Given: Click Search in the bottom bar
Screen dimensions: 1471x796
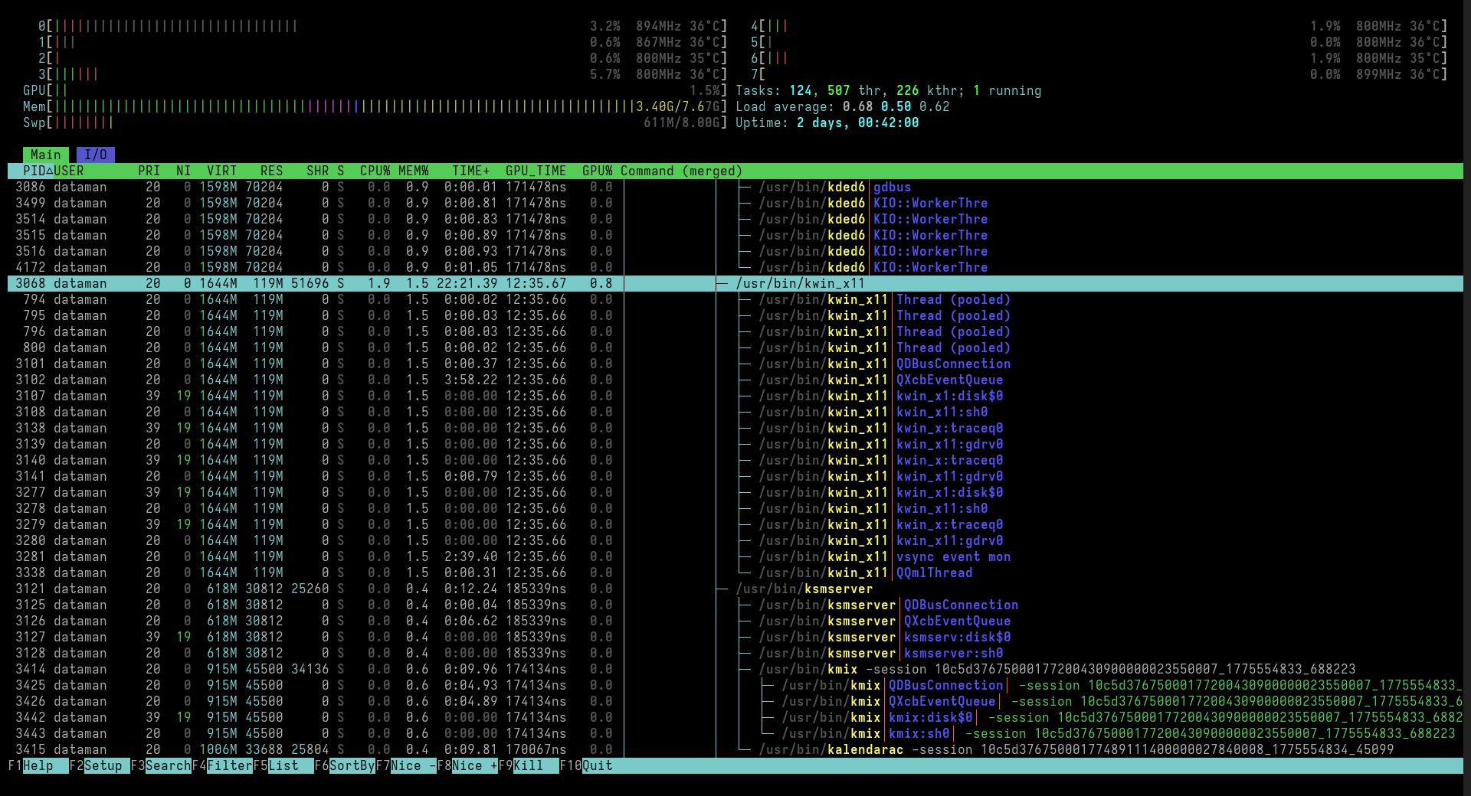Looking at the screenshot, I should click(168, 765).
